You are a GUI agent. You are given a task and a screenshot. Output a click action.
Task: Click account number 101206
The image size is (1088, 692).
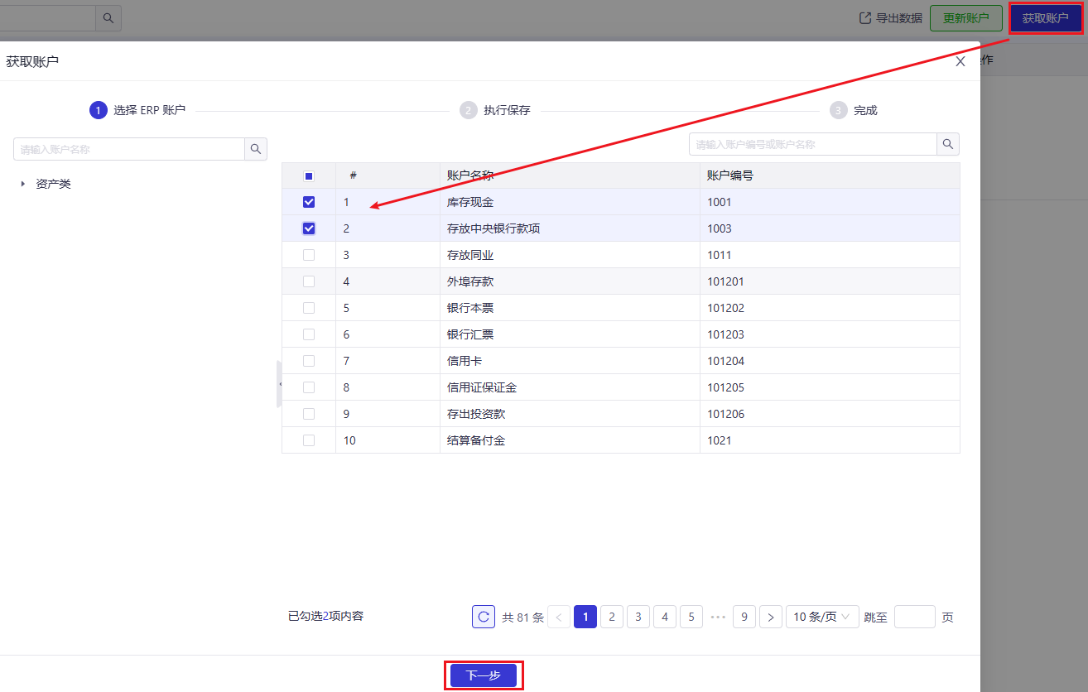pos(726,414)
